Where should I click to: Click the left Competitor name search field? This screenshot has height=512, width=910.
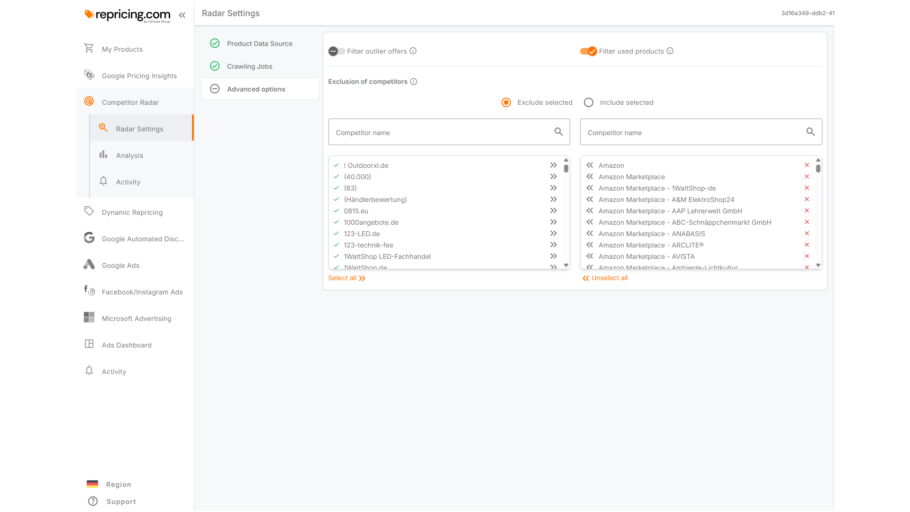(449, 132)
